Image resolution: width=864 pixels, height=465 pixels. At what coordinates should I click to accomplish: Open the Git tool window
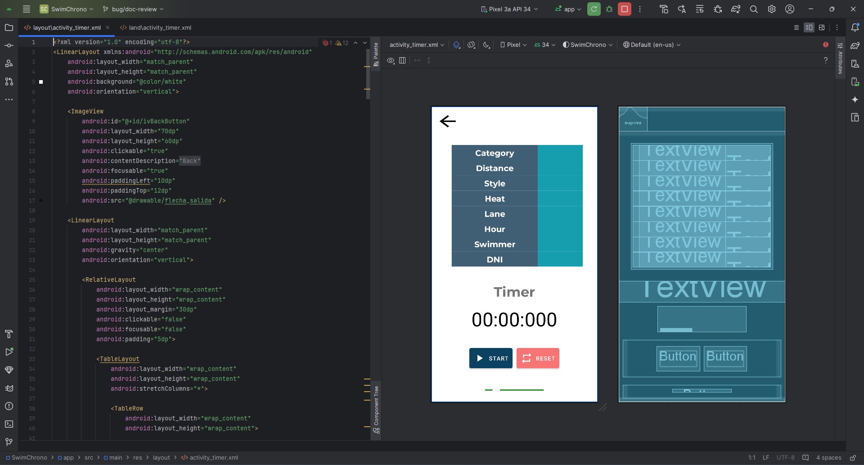9,442
